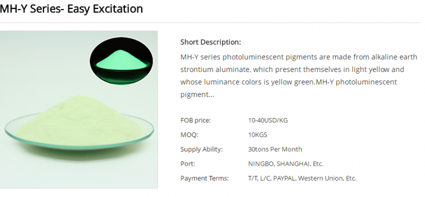This screenshot has width=425, height=197.
Task: Click the Supply Ability label
Action: click(201, 149)
